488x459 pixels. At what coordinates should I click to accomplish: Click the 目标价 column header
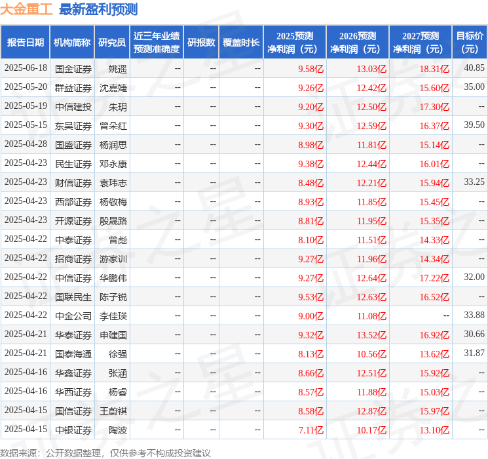[470, 43]
